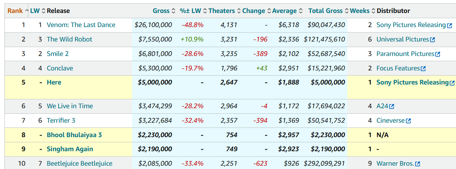Sort by the Weeks column header
Screen dimensions: 456x169
(x=360, y=11)
